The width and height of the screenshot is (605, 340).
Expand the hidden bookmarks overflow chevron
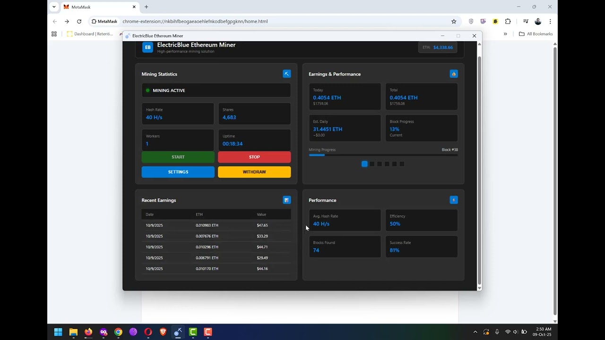click(505, 34)
